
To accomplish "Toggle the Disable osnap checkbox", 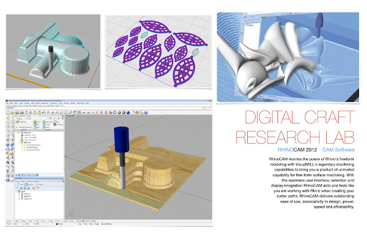I will (x=90, y=221).
